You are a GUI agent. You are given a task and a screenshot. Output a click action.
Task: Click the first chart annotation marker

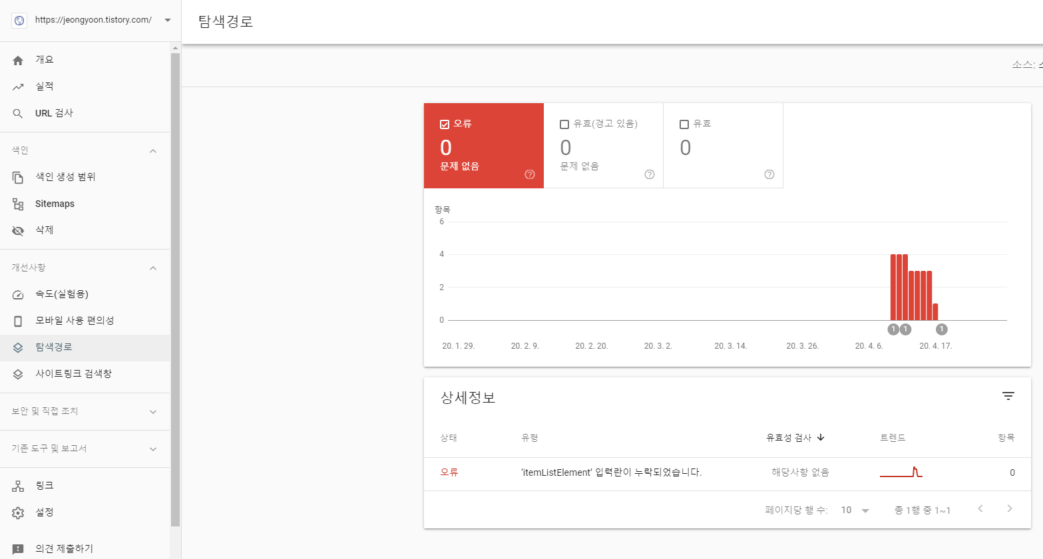coord(894,329)
